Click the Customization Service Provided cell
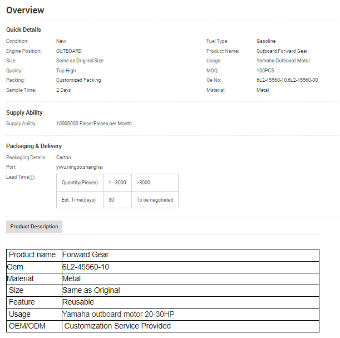This screenshot has height=338, width=340. (x=117, y=326)
